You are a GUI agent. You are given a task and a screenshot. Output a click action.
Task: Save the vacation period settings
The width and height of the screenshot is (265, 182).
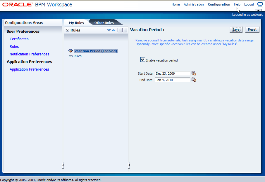(x=236, y=30)
